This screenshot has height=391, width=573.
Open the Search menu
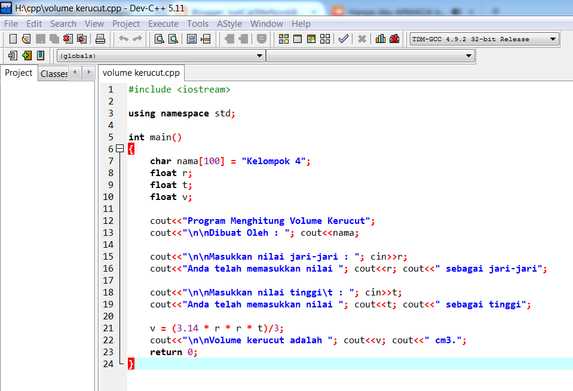coord(63,24)
